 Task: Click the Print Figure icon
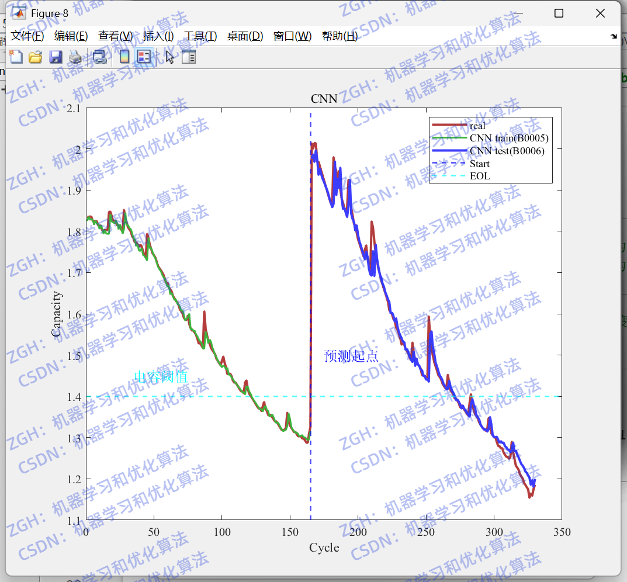click(x=75, y=57)
